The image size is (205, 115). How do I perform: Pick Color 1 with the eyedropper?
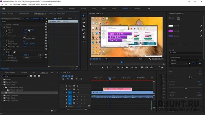click(201, 26)
